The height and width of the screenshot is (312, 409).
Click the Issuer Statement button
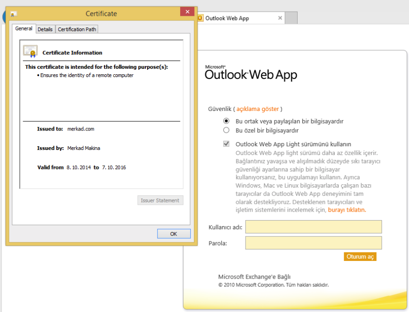click(x=160, y=201)
